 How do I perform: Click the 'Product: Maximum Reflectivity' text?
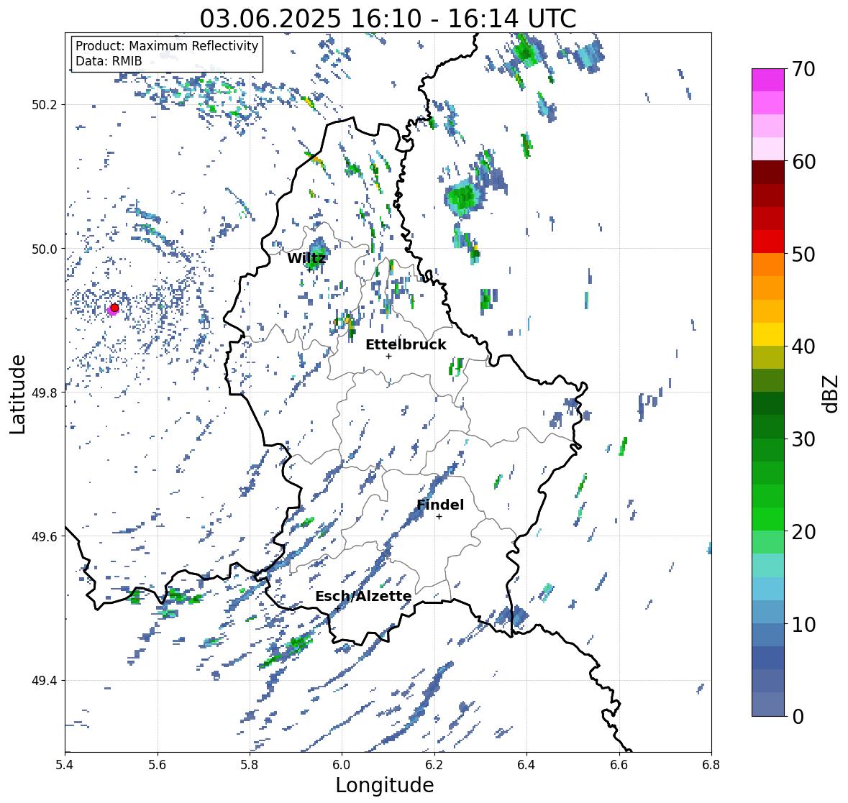coord(167,46)
